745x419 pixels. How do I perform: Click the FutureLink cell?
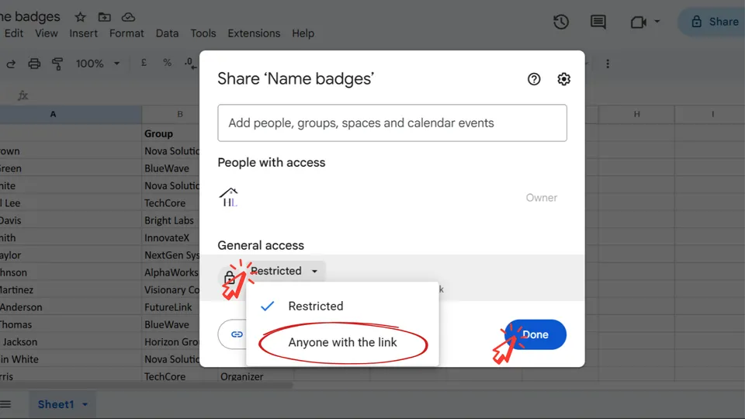click(x=171, y=307)
